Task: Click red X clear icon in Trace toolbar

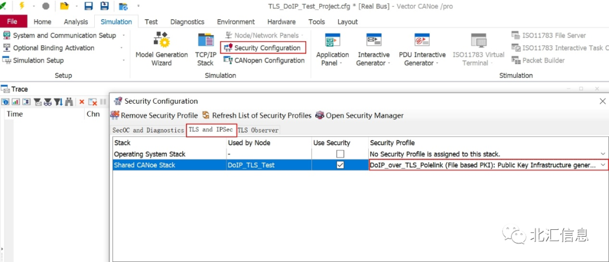Action: [82, 101]
